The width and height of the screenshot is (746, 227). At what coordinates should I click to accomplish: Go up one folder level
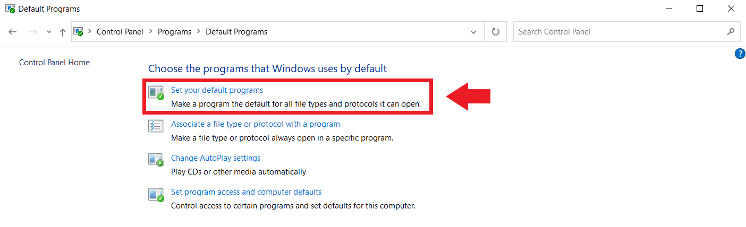[x=63, y=32]
